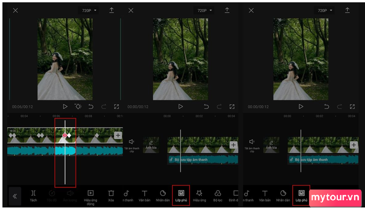365x211 pixels.
Task: Open the 720P resolution dropdown in middle panel
Action: click(204, 10)
